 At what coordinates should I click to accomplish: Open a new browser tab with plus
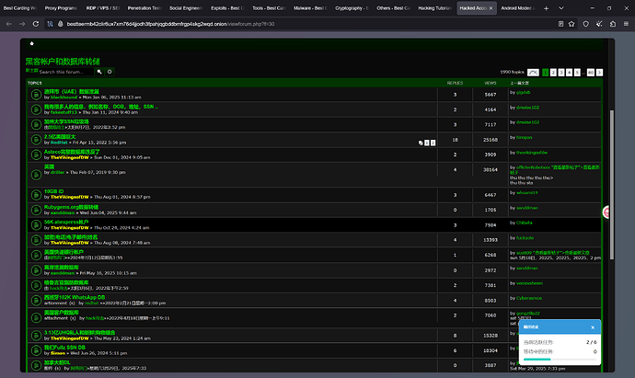coord(546,8)
